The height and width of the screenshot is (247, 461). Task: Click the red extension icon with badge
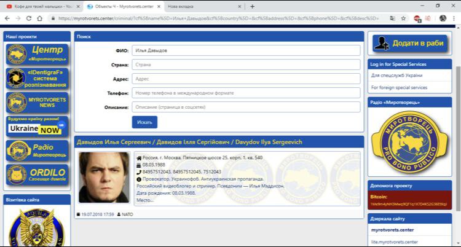417,18
